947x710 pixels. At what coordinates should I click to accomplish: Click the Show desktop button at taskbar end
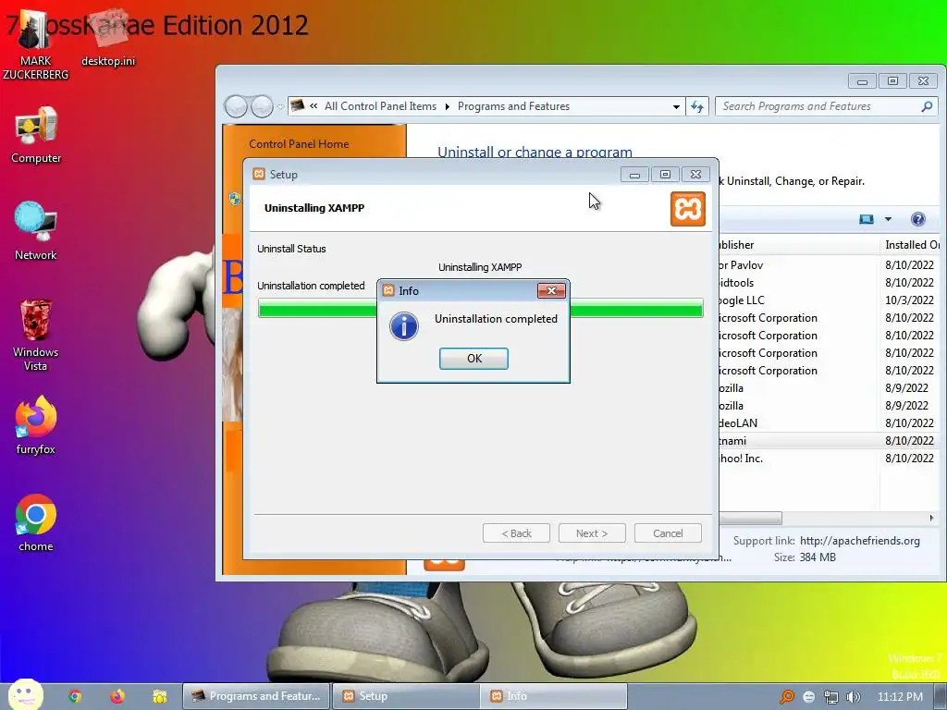[x=941, y=696]
